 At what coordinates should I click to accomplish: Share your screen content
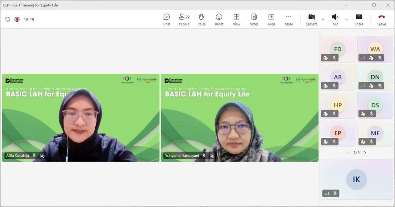[359, 20]
